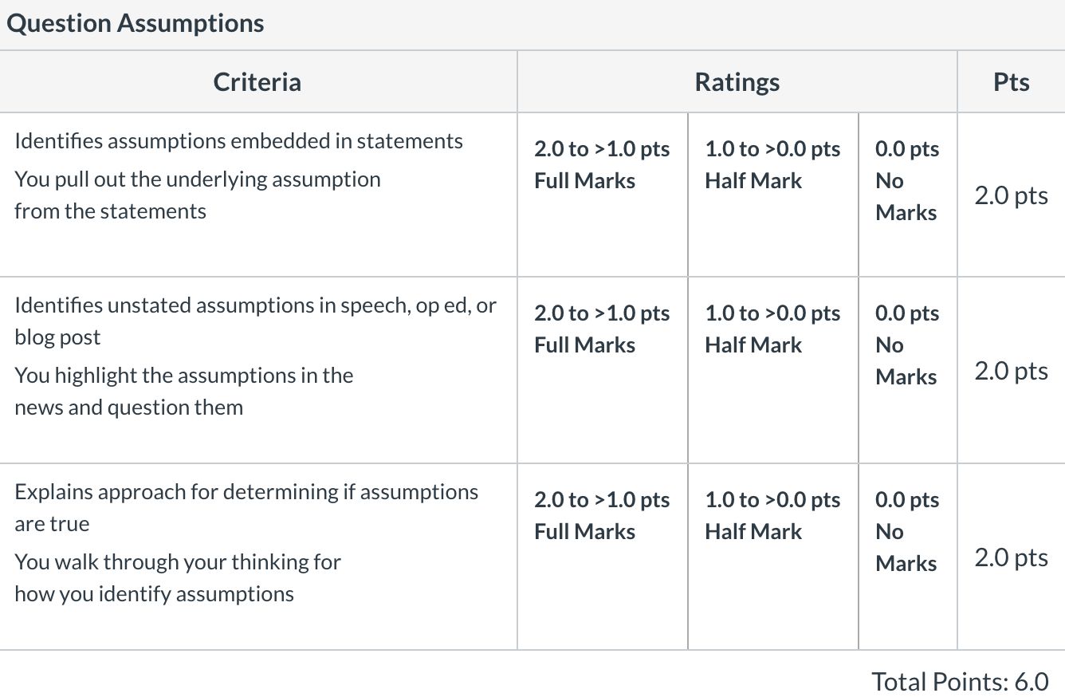
Task: Choose Half Mark for unstated assumptions criterion
Action: 772,370
